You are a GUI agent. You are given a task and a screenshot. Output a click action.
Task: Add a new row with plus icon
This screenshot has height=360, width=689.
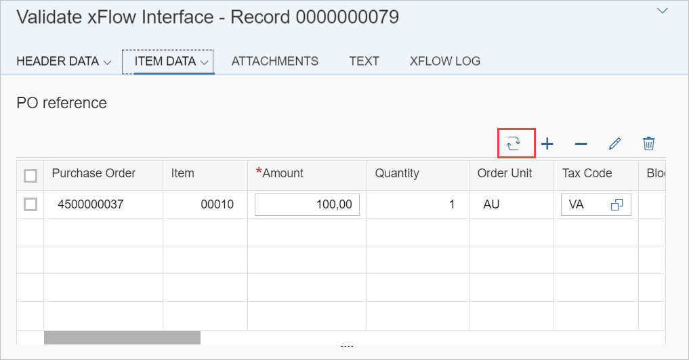pos(547,143)
